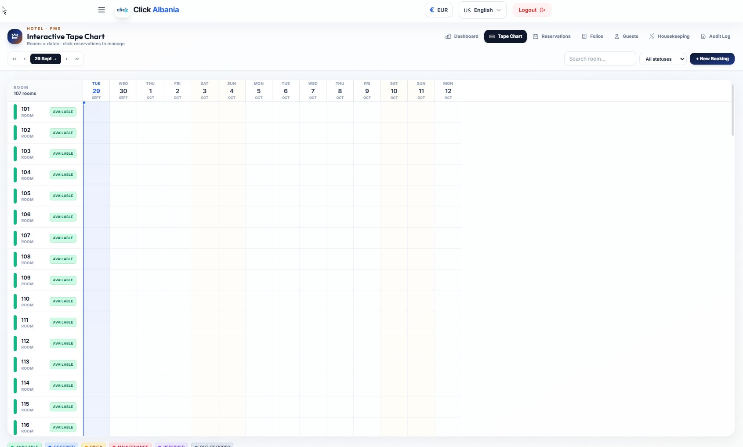The image size is (743, 447).
Task: Expand the US English language dropdown
Action: pyautogui.click(x=482, y=10)
